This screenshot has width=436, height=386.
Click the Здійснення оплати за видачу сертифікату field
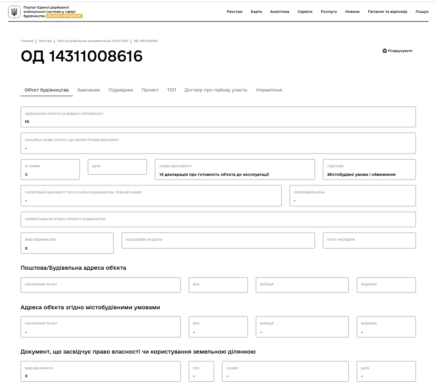tap(218, 117)
